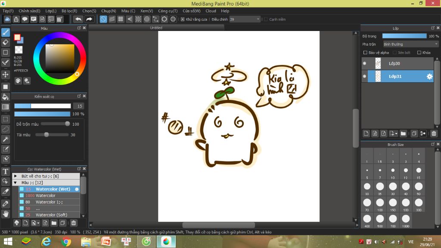Select the Eyedropper tool
The height and width of the screenshot is (248, 441).
[x=6, y=204]
